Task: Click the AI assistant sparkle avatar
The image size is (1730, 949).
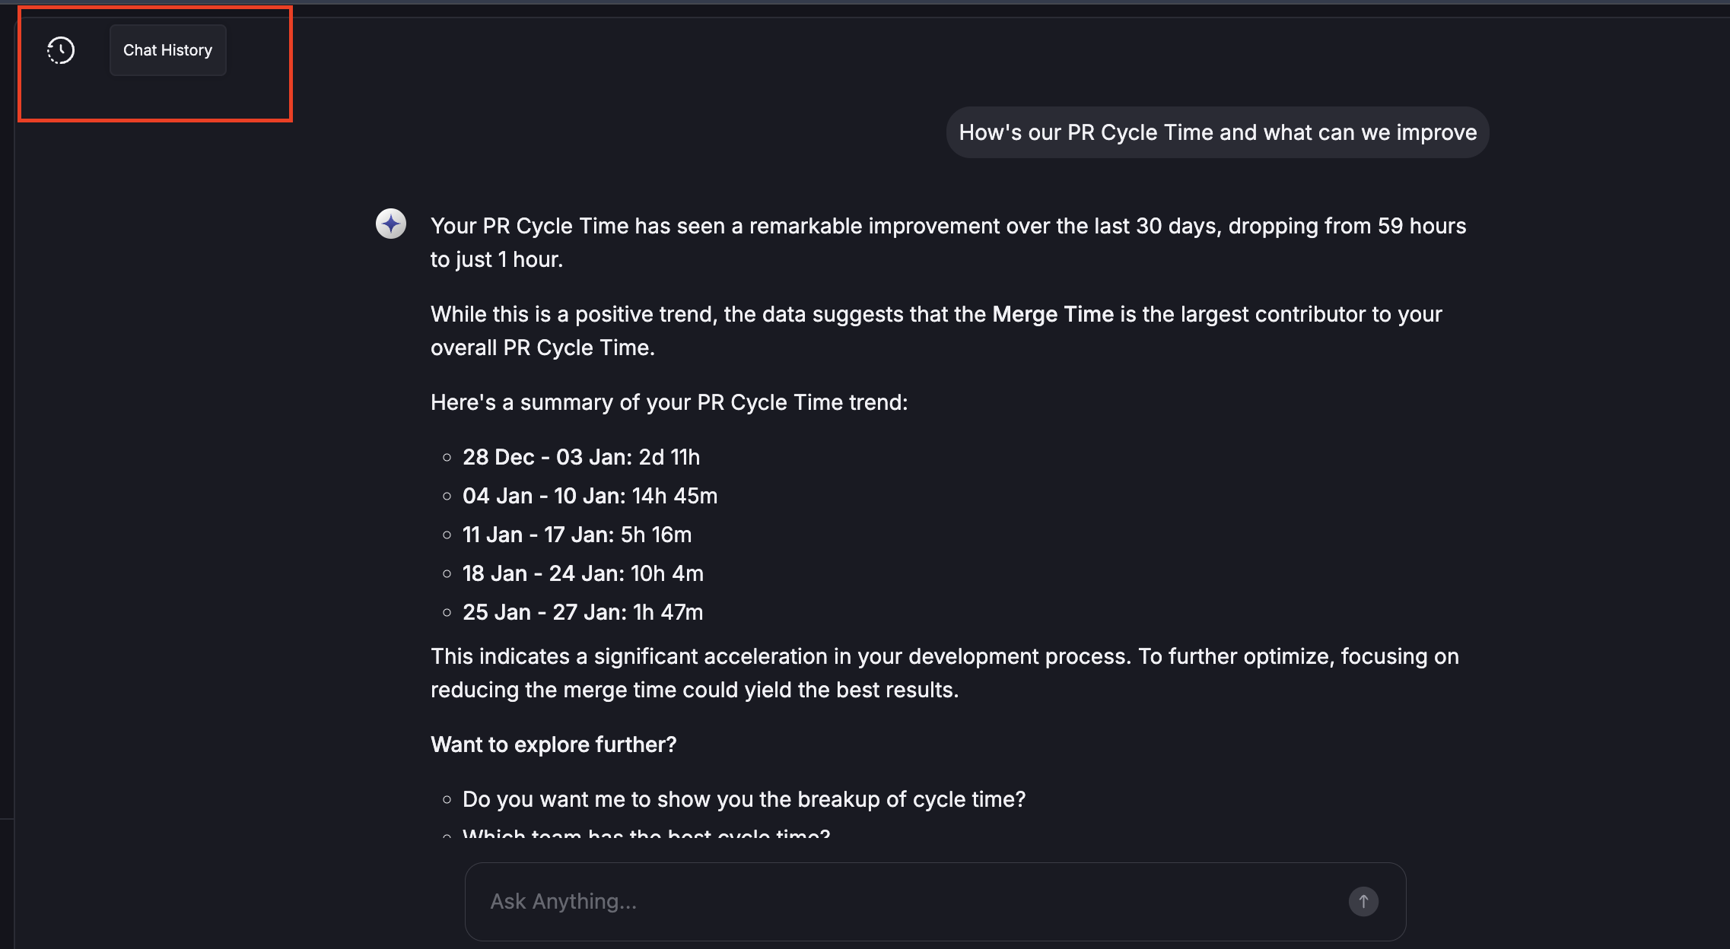Action: 391,224
